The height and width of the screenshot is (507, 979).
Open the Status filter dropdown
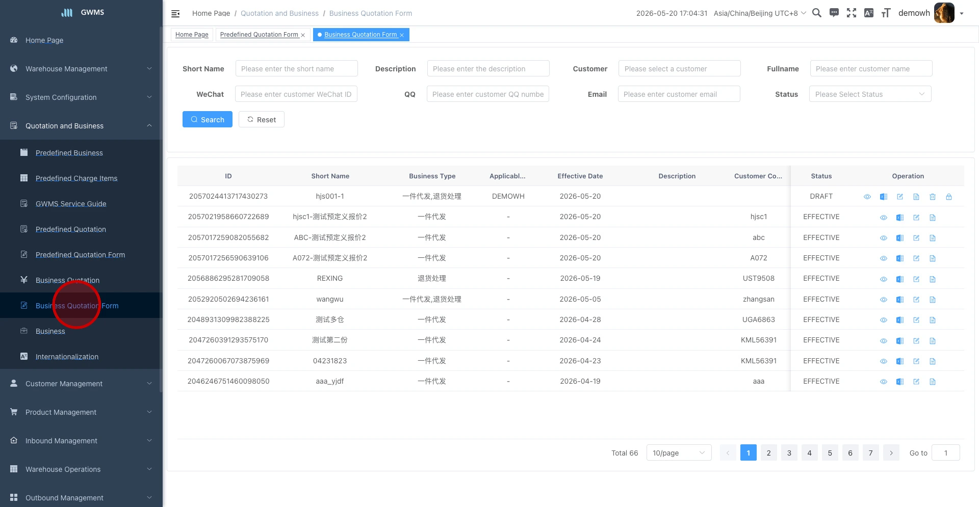870,94
